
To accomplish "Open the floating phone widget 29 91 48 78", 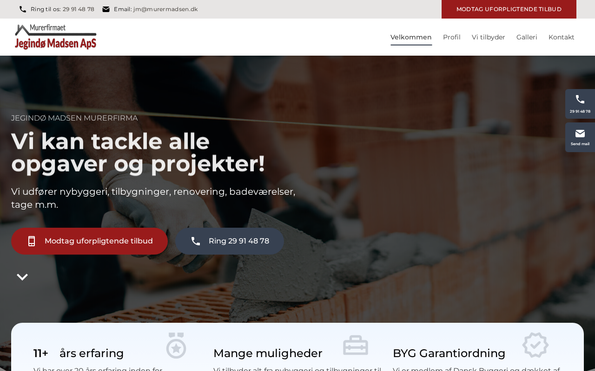I will [580, 104].
